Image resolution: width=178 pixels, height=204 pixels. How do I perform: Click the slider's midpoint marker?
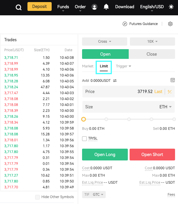129,119
